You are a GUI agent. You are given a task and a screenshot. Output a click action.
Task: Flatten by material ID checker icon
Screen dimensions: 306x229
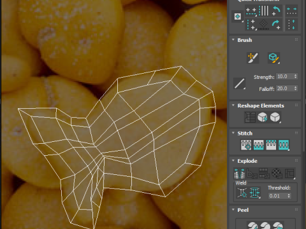pos(277,174)
